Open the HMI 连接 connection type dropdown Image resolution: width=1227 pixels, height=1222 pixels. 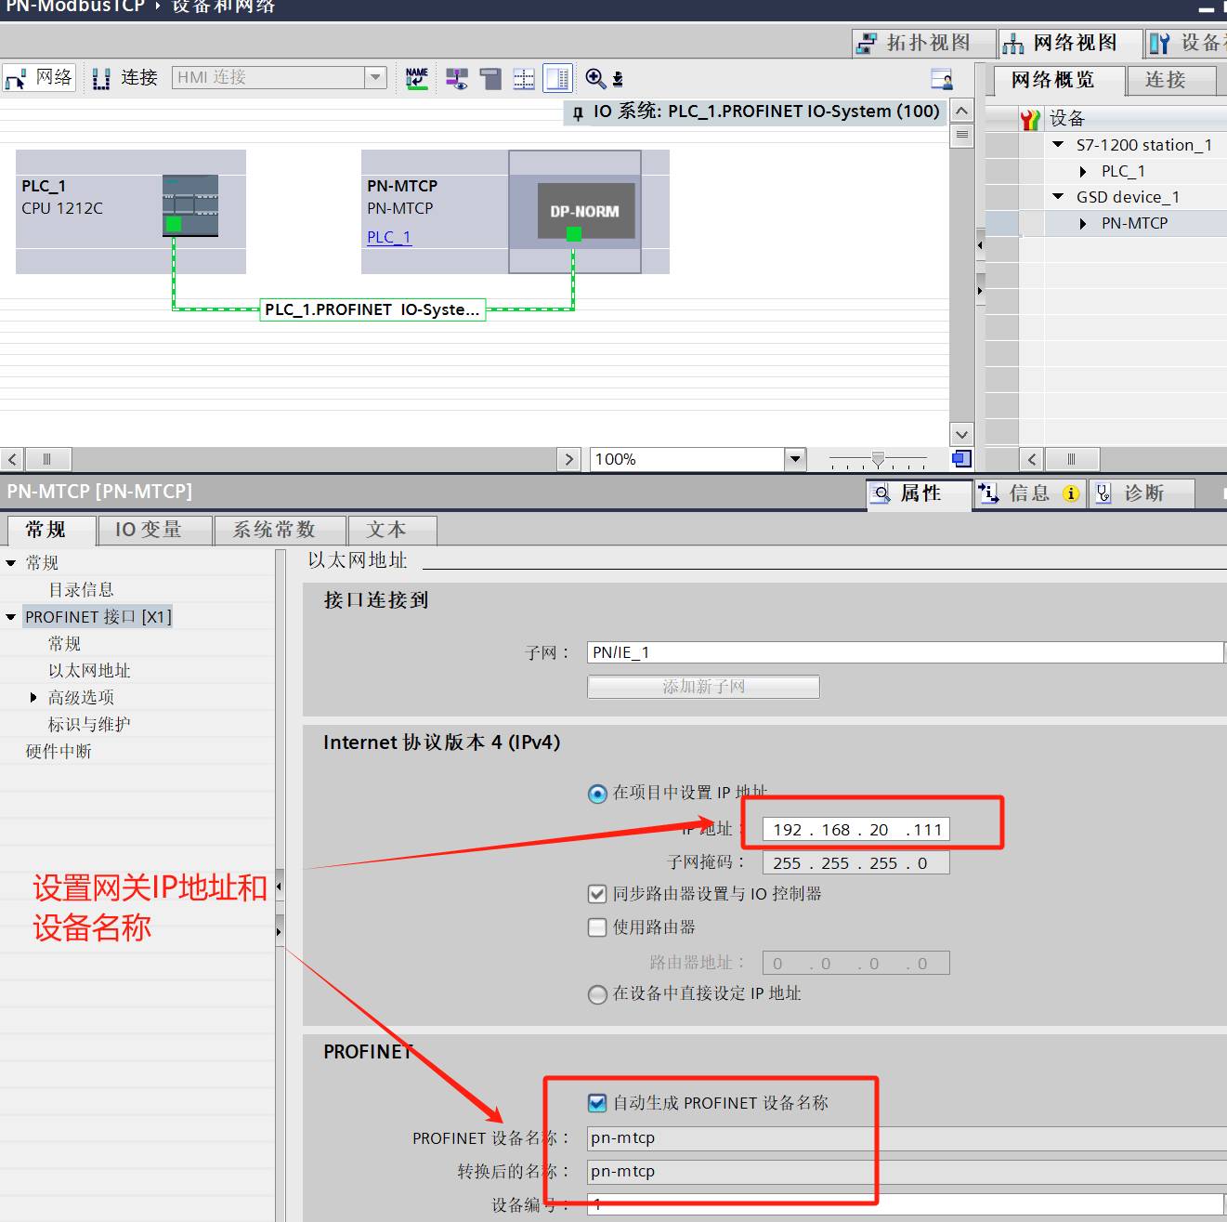pyautogui.click(x=375, y=78)
